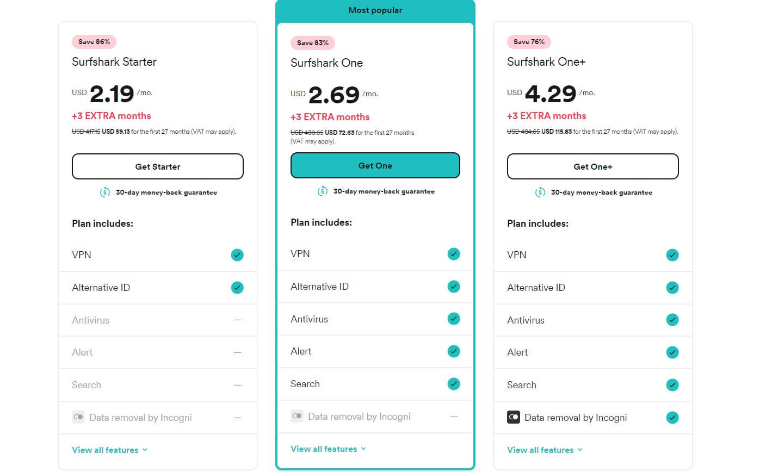Click Antivirus checkmark icon in Surfshark One
Viewport: 766px width, 472px height.
pos(454,319)
